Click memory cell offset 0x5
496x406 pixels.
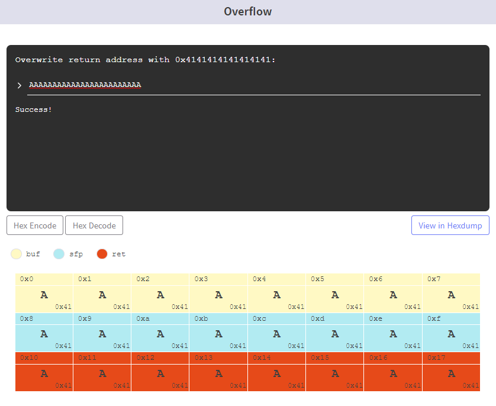[335, 293]
